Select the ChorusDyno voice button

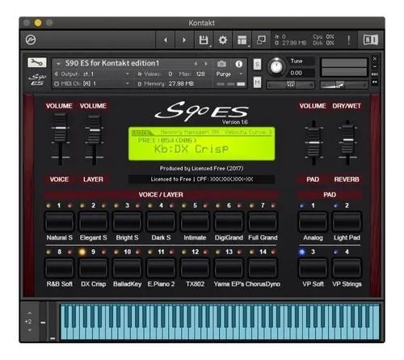tap(263, 268)
